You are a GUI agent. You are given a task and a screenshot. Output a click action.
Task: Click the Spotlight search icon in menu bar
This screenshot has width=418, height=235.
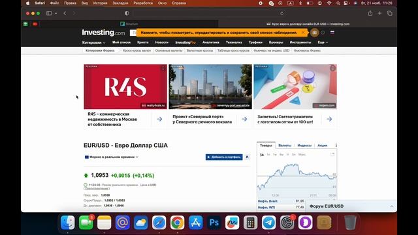pos(338,3)
